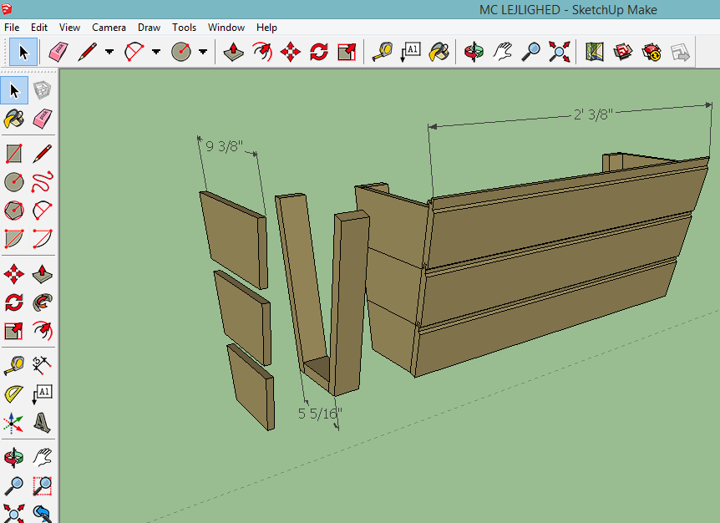
Task: Activate Offset tool in top toolbar
Action: [x=262, y=52]
